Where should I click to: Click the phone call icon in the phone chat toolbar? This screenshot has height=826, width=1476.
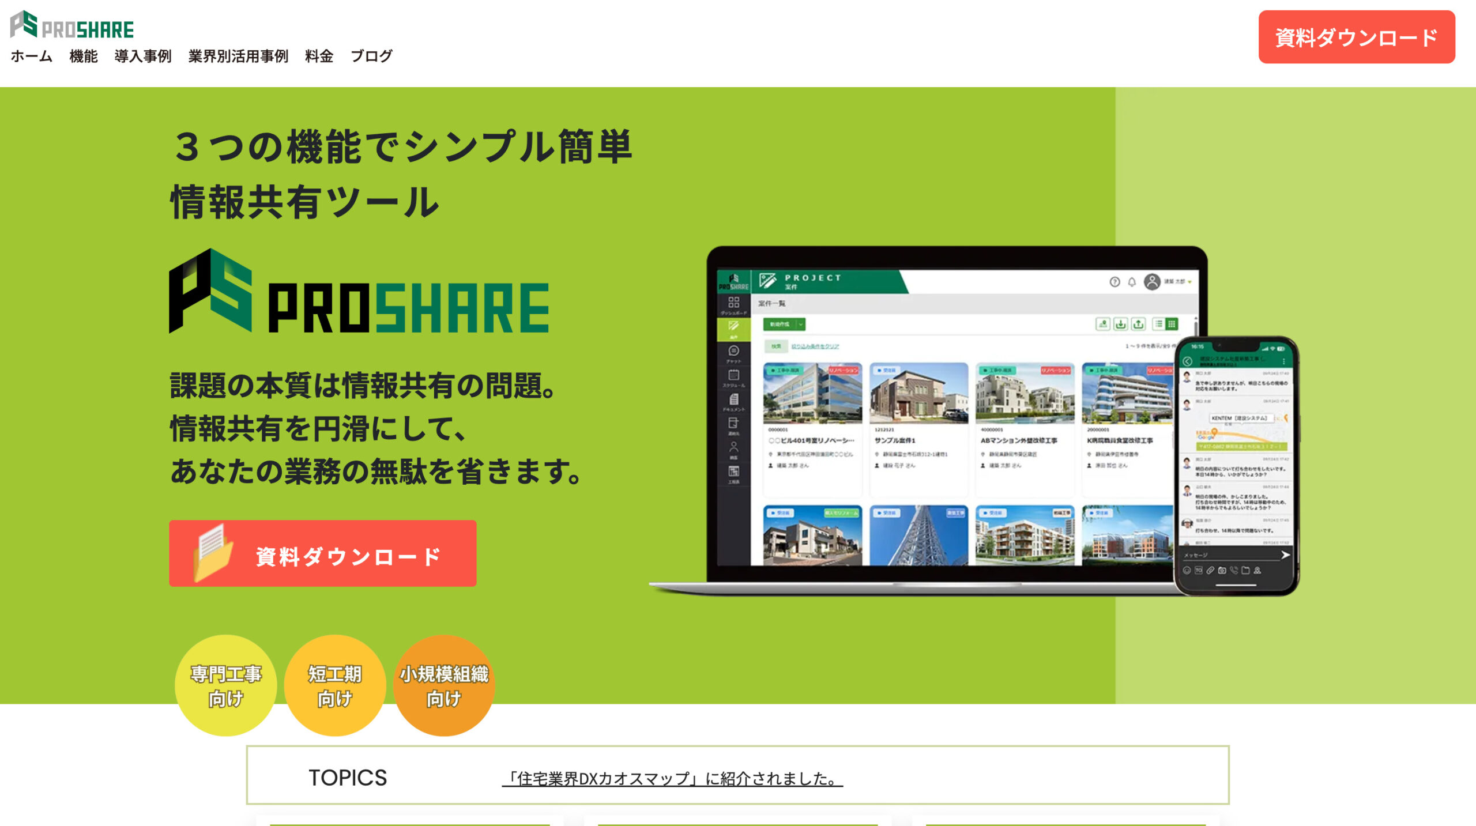(1234, 570)
